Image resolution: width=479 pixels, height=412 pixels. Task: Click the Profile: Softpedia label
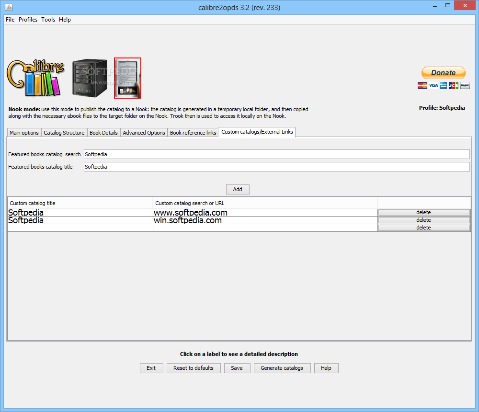(x=442, y=108)
